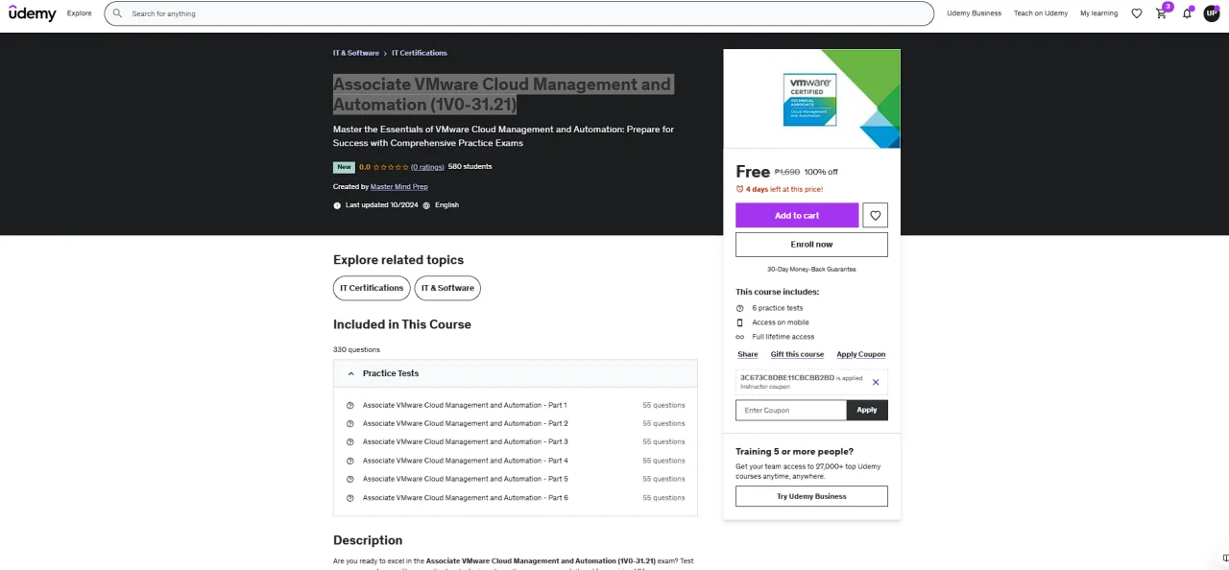Click the applied coupon code text

787,378
